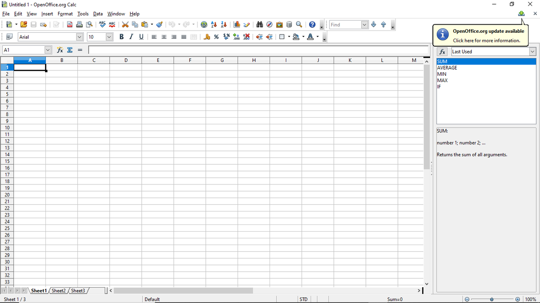Viewport: 540px width, 303px height.
Task: Print the file directly using printer icon
Action: click(x=80, y=25)
